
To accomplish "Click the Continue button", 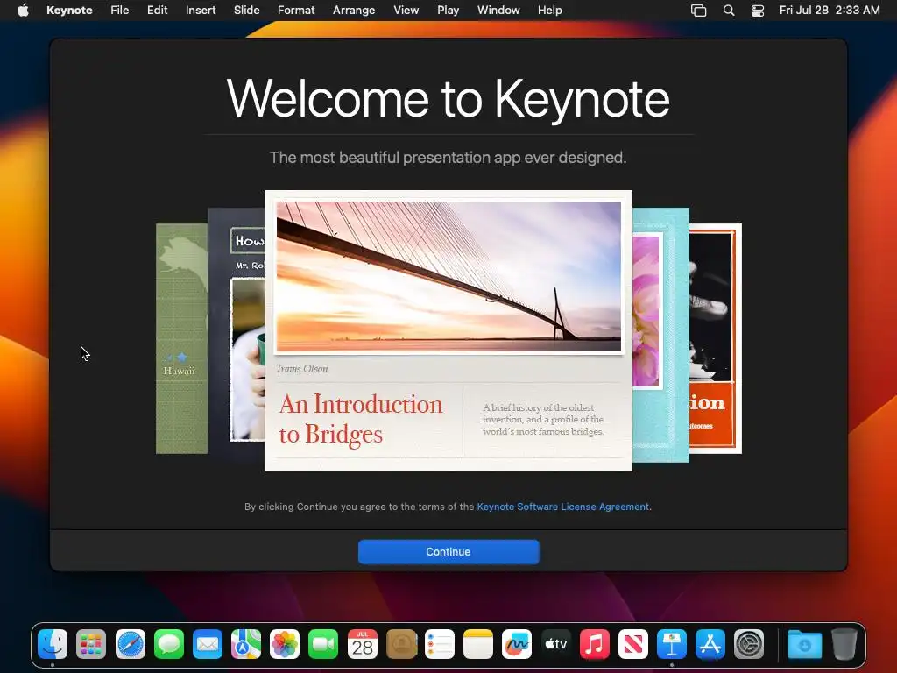I will click(448, 552).
